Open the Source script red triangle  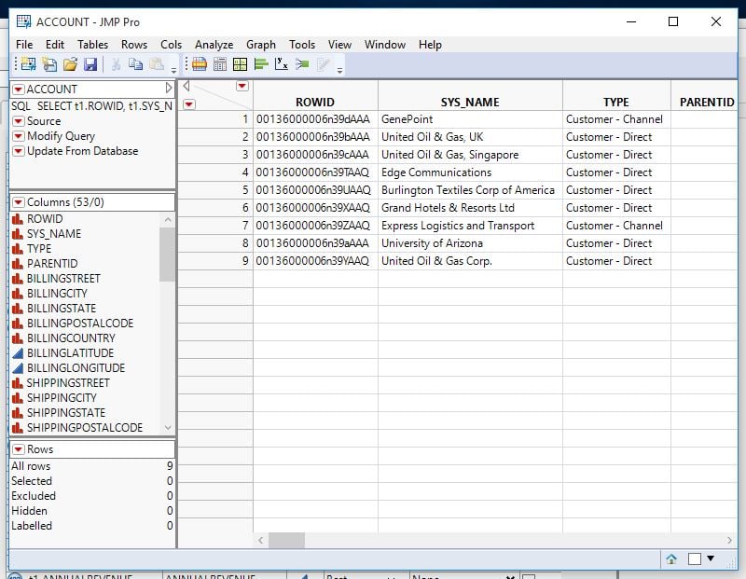(19, 121)
